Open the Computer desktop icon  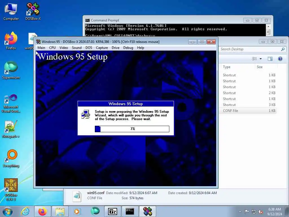tap(11, 11)
